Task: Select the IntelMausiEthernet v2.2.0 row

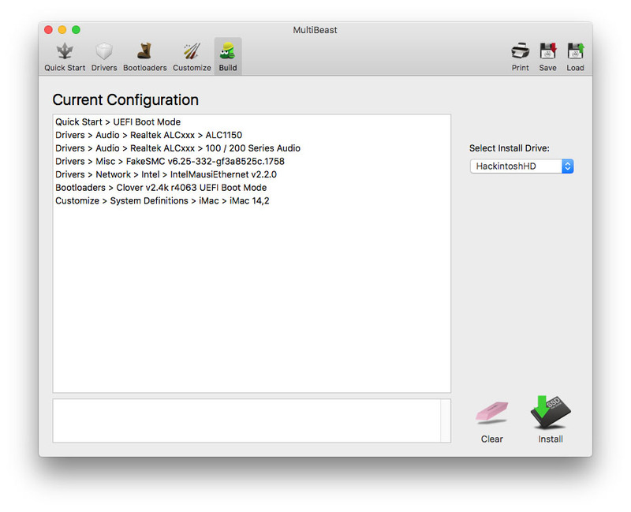Action: coord(252,174)
